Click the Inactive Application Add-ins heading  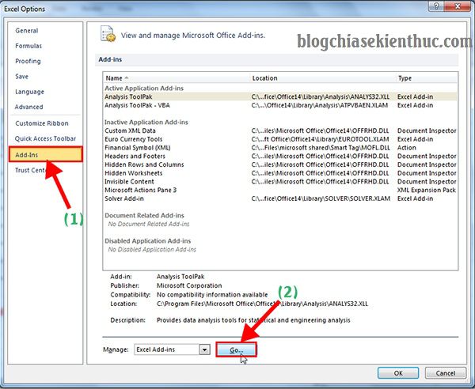point(146,123)
